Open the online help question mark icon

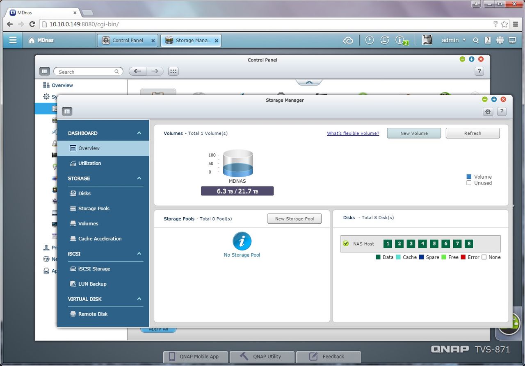[488, 40]
